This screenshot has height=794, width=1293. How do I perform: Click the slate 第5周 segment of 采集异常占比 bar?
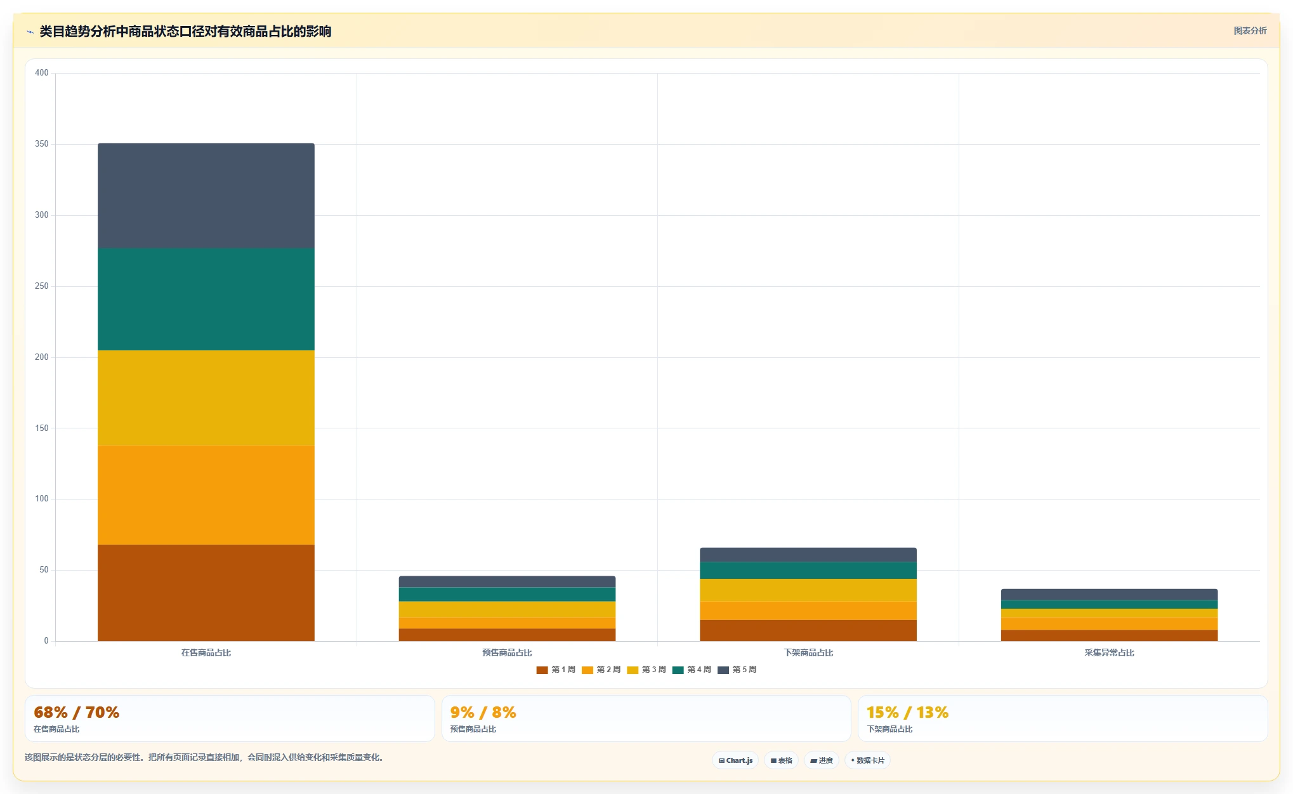[1110, 595]
